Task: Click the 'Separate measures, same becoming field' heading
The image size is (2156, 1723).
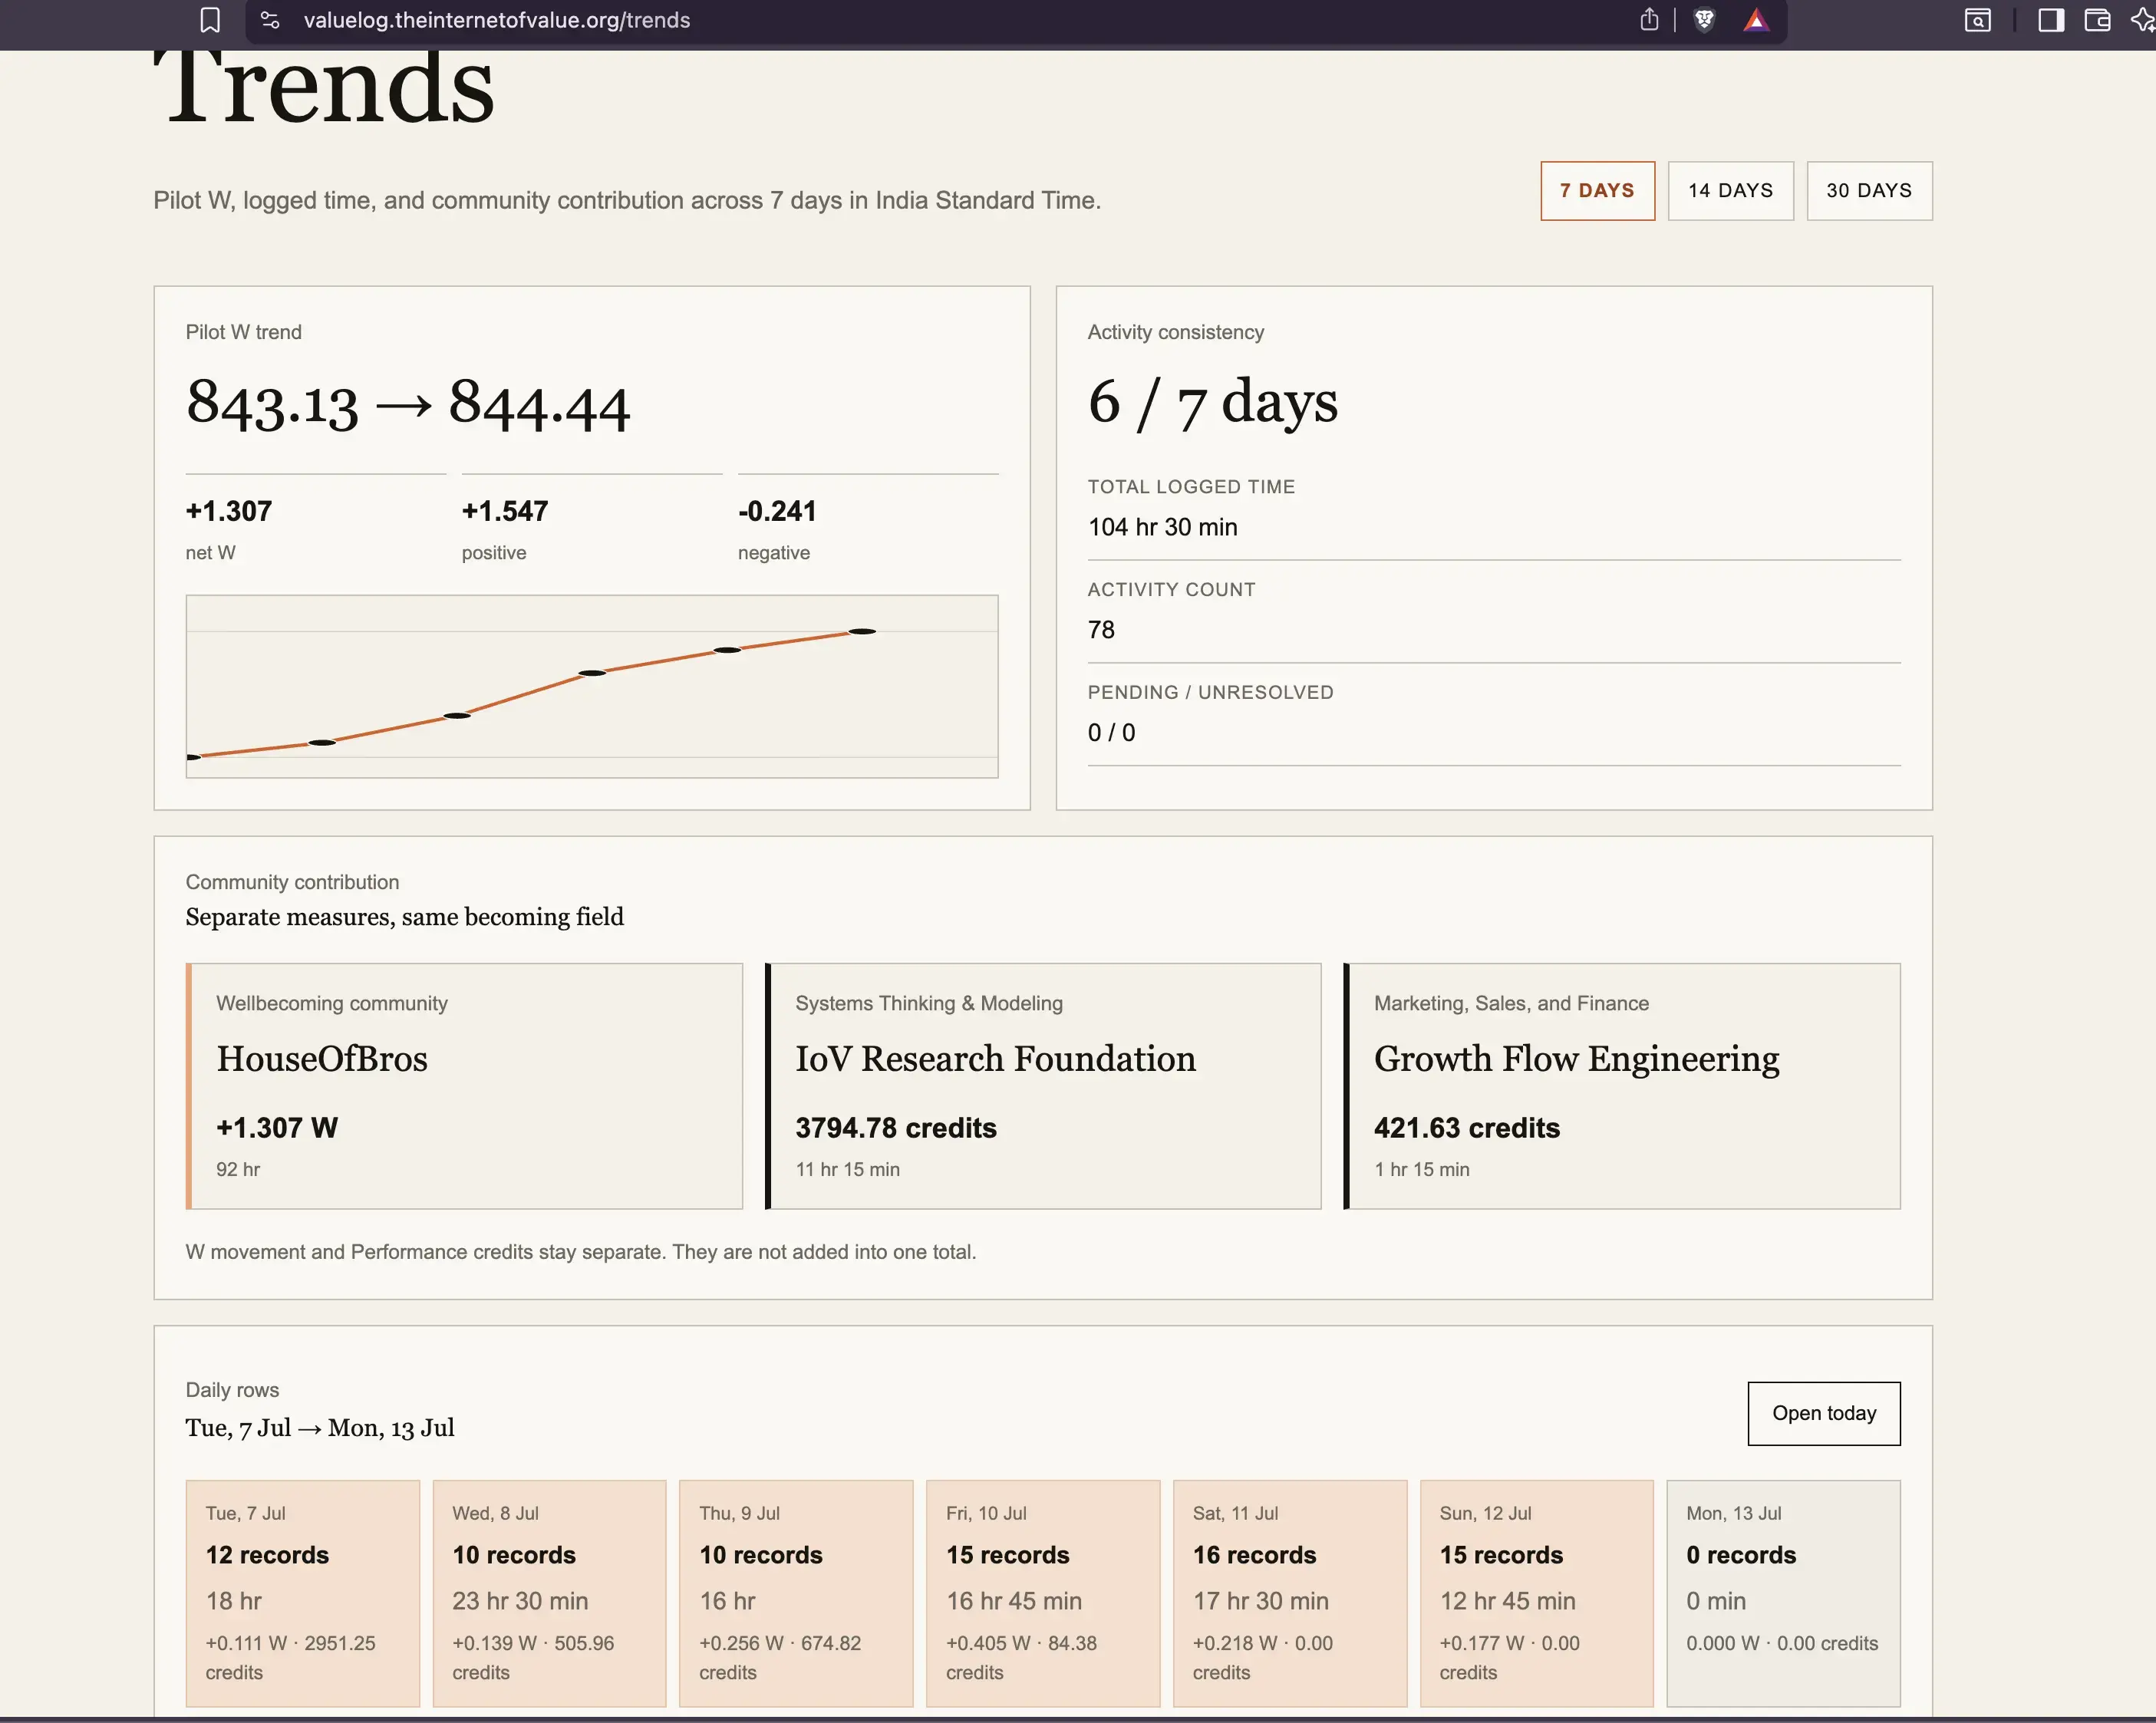Action: (x=405, y=917)
